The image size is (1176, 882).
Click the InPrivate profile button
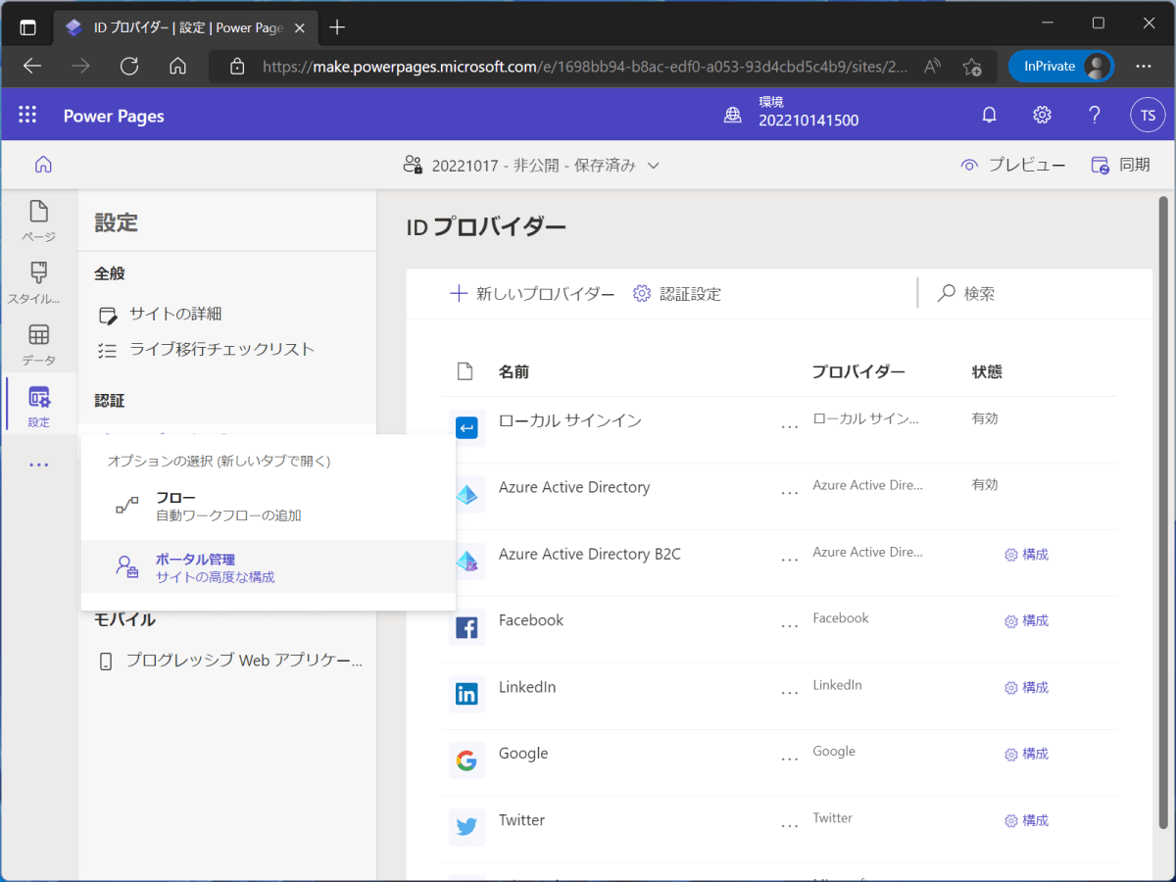1061,67
